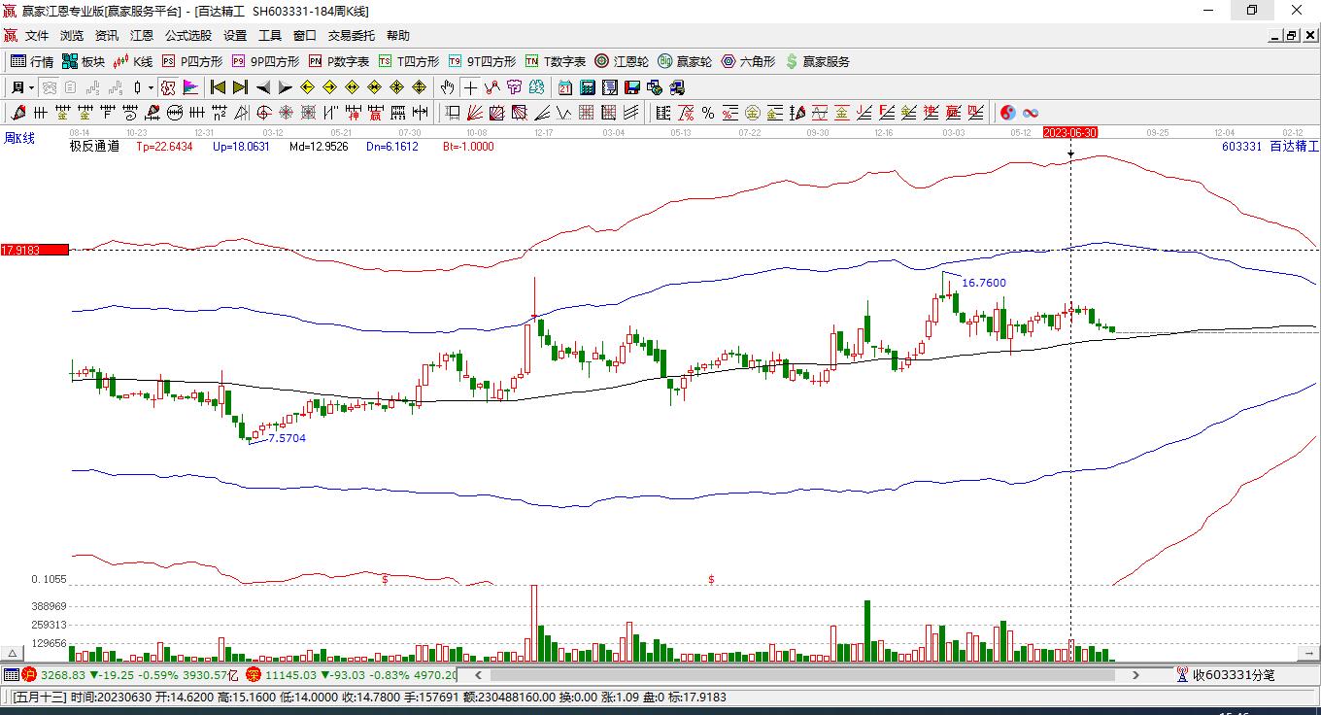This screenshot has width=1321, height=715.
Task: Click the 2023-06-30 date marker
Action: click(x=1070, y=132)
